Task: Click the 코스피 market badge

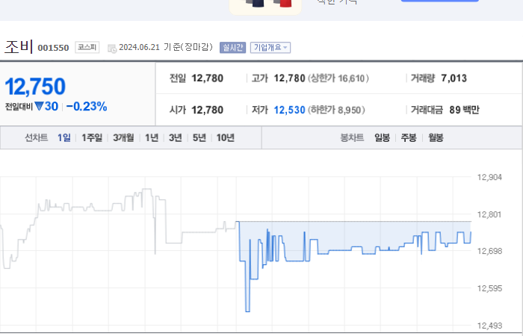Action: click(87, 47)
